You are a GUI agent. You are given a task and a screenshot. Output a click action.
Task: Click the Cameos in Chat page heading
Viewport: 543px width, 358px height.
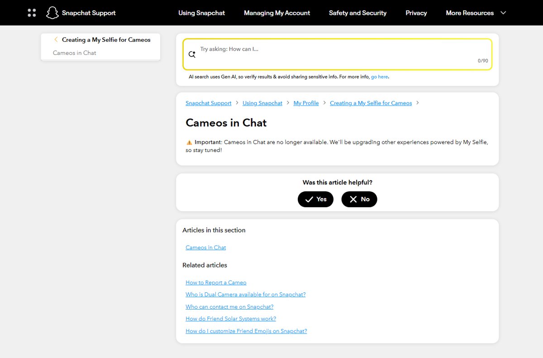click(226, 123)
